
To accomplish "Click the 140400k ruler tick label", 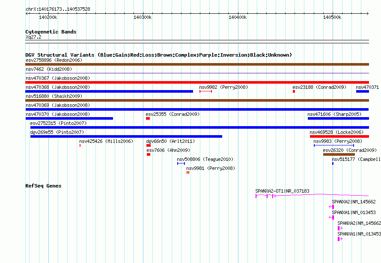I will (x=238, y=17).
